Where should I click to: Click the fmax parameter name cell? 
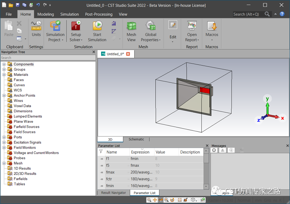click(117, 172)
